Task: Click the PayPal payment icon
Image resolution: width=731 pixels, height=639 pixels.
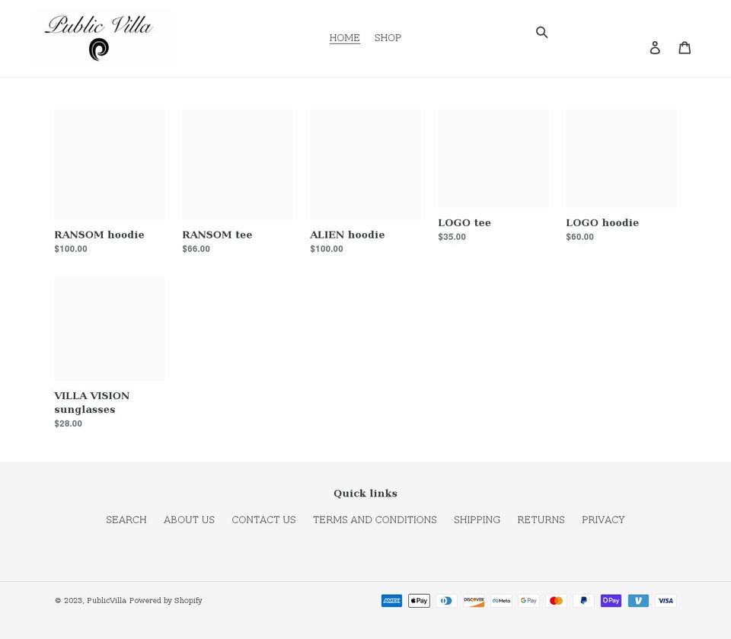Action: (x=584, y=601)
